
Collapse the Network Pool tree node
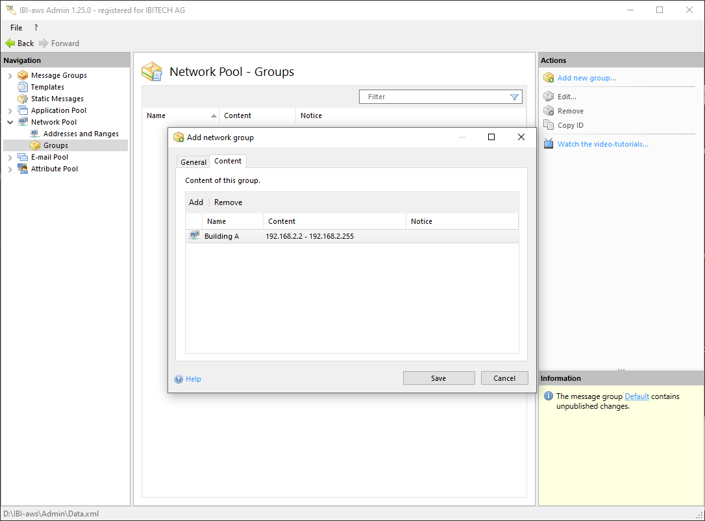click(10, 122)
